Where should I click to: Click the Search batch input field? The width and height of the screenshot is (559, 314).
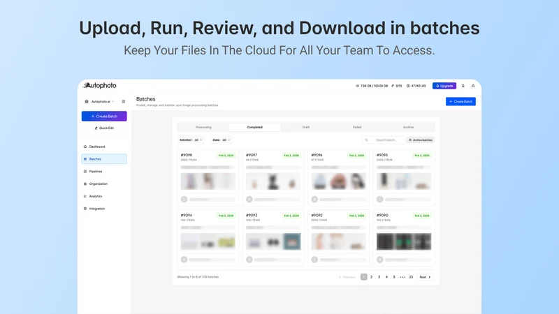coord(384,140)
